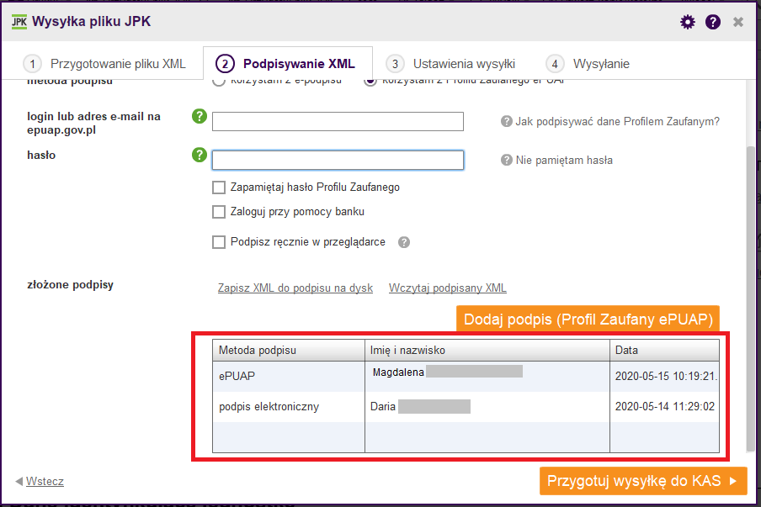The image size is (761, 507).
Task: Select the e-podpis radio option
Action: [x=219, y=82]
